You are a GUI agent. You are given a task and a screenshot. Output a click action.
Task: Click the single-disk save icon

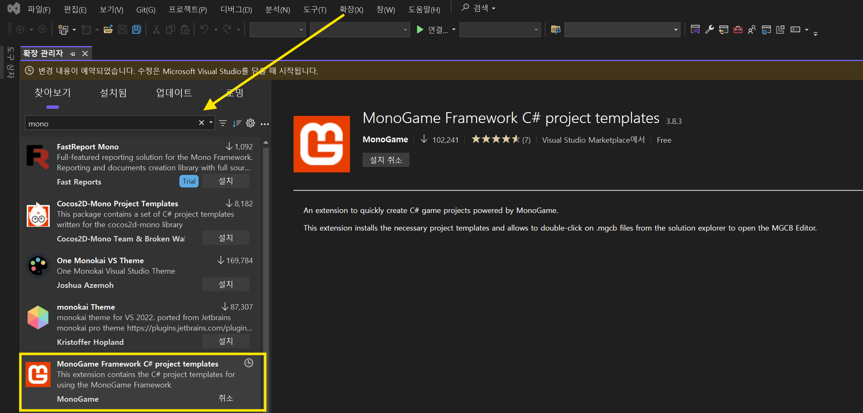[x=123, y=29]
